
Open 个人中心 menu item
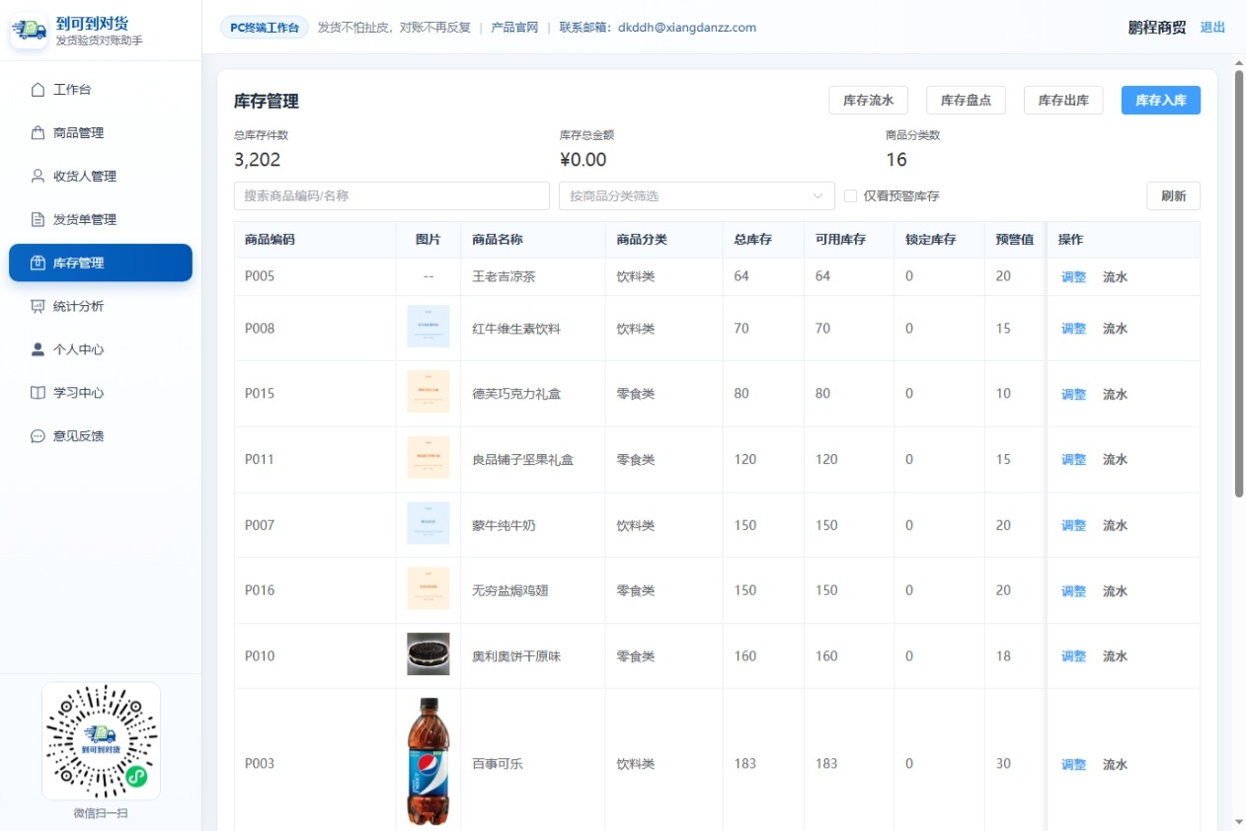(101, 349)
